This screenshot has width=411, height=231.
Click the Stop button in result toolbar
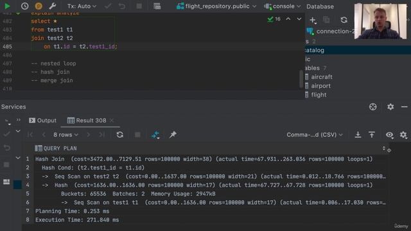[x=137, y=135]
